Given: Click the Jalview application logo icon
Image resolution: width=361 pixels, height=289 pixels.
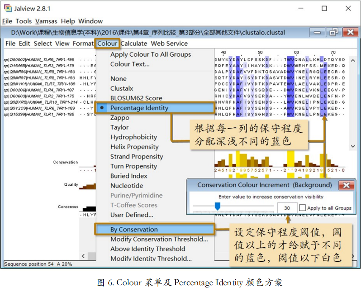Looking at the screenshot, I should (8, 8).
